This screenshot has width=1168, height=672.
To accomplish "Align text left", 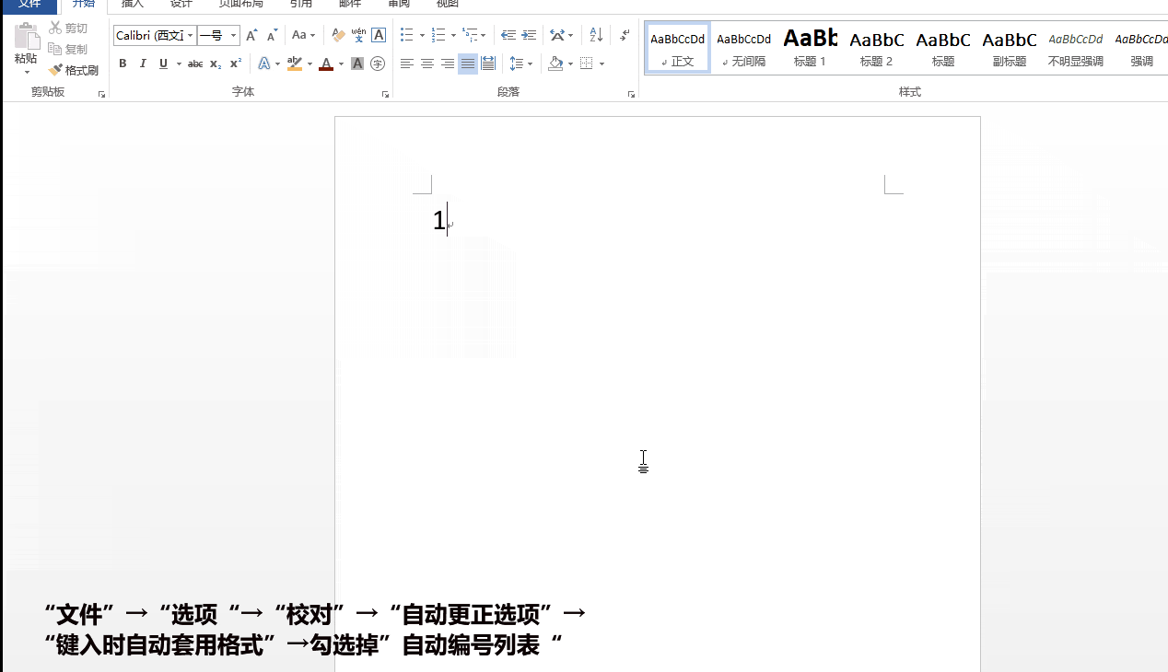I will pos(407,64).
